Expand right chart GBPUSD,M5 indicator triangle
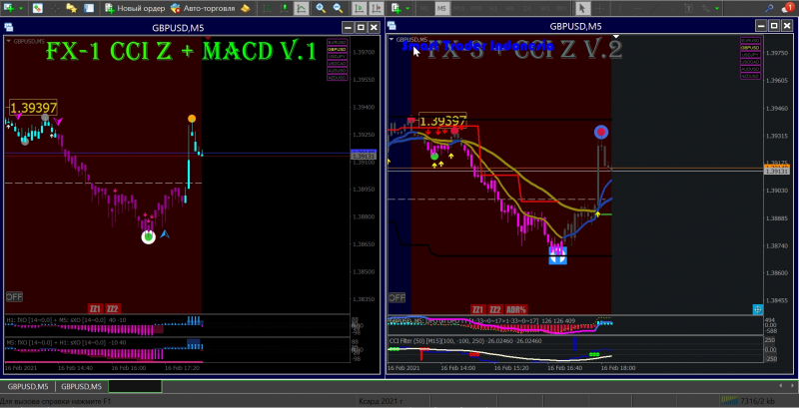799x408 pixels. pyautogui.click(x=392, y=39)
